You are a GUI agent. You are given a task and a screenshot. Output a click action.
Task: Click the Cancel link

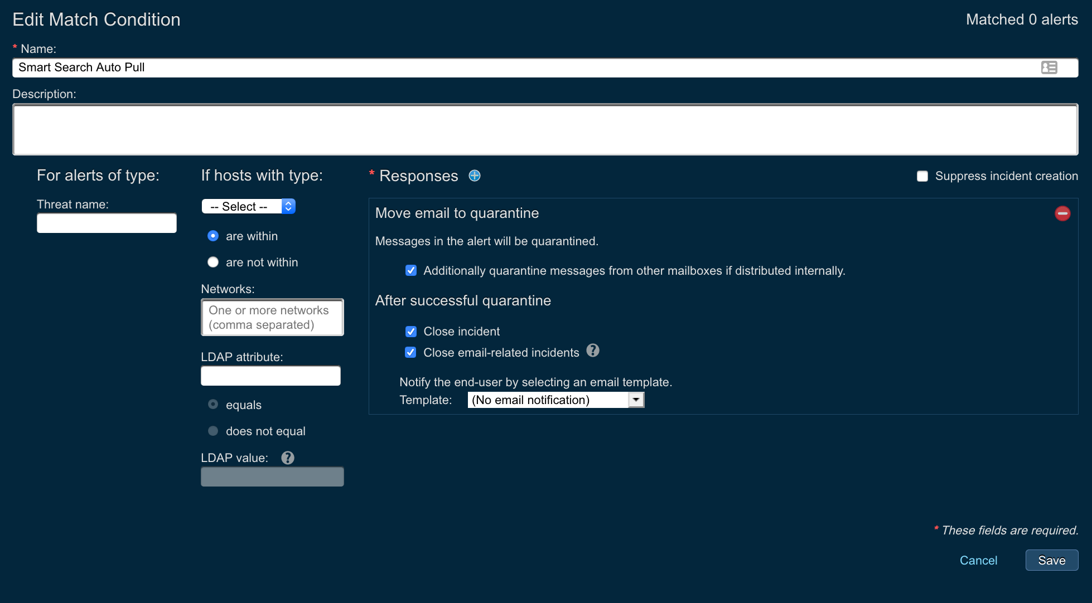coord(978,561)
